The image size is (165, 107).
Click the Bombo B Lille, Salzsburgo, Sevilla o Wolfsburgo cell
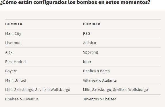[x=116, y=90]
